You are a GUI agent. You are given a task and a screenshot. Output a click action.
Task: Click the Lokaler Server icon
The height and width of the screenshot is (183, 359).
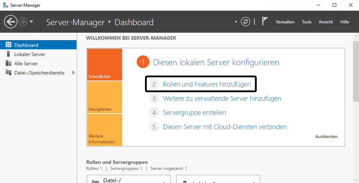click(x=9, y=54)
